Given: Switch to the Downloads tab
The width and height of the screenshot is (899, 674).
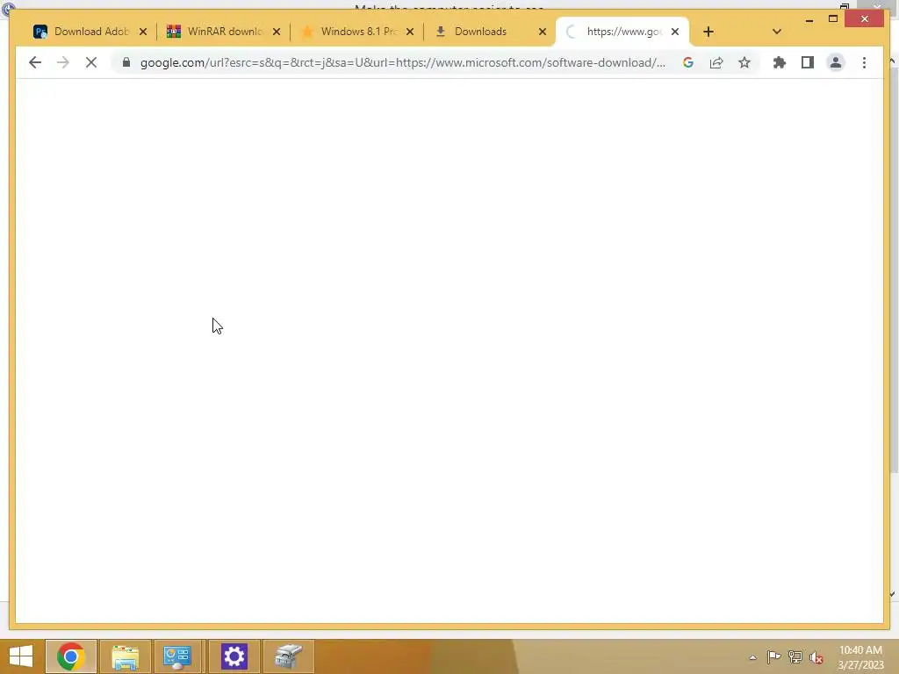Looking at the screenshot, I should pyautogui.click(x=490, y=32).
